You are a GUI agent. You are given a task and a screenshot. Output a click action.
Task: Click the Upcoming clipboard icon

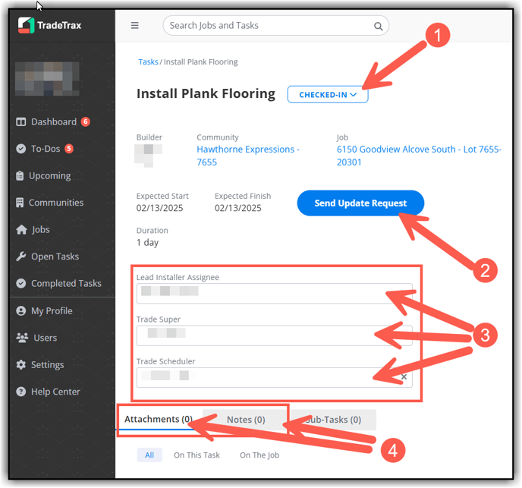(x=20, y=175)
